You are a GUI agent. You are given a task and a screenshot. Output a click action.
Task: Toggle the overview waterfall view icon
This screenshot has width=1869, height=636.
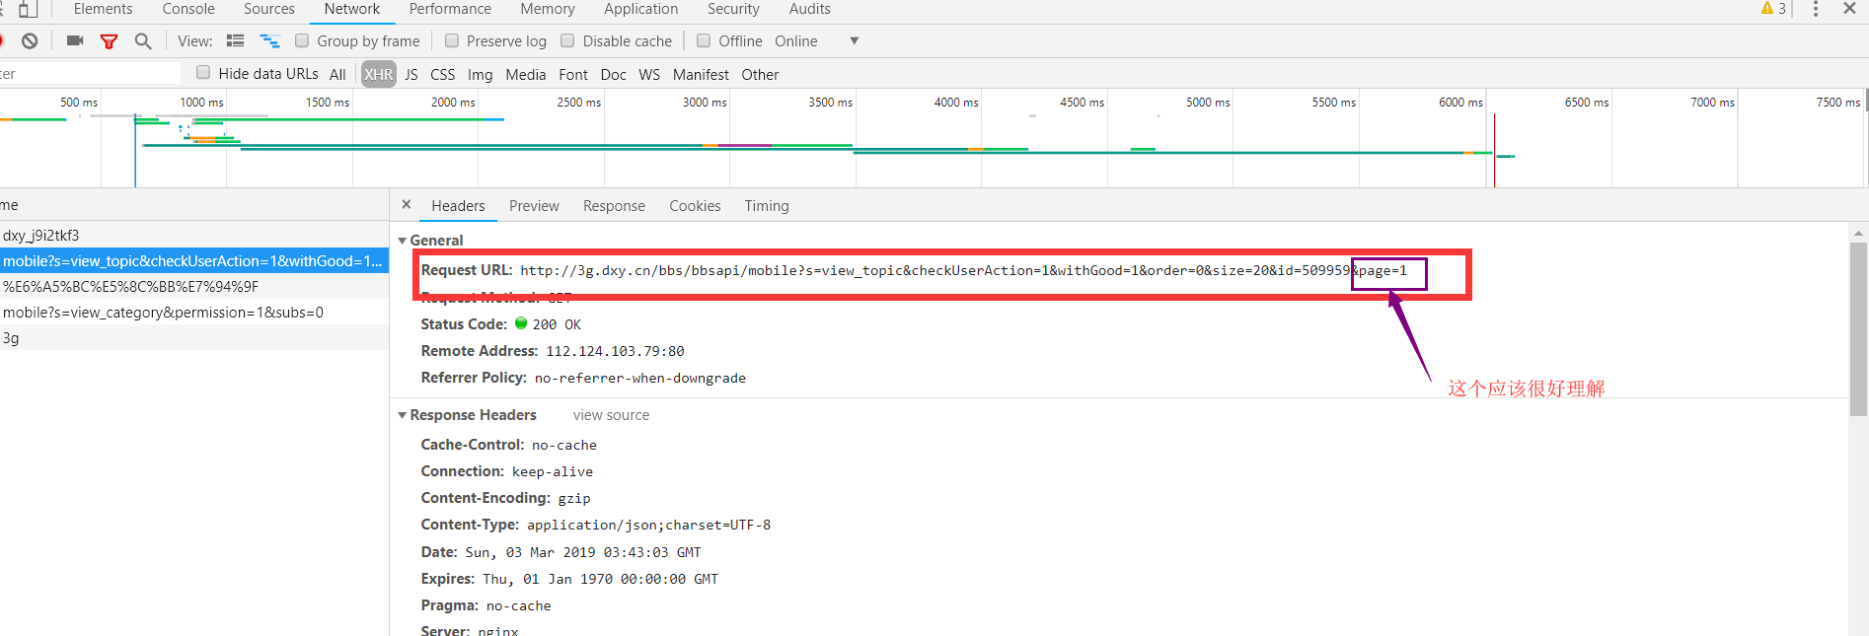(x=269, y=40)
